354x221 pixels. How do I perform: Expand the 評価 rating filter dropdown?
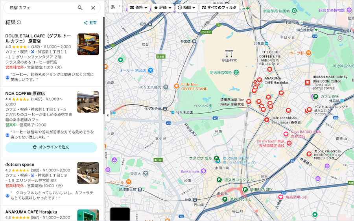click(162, 7)
